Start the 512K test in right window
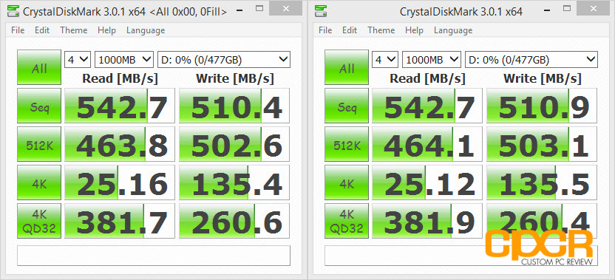This screenshot has height=280, width=615. point(347,144)
